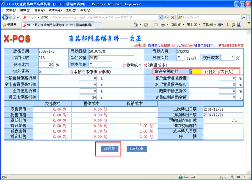Open the 文件(F) menu

tap(11, 10)
